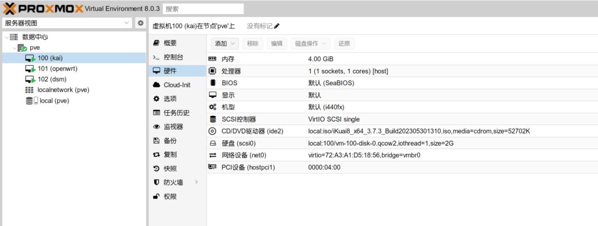The width and height of the screenshot is (598, 226).
Task: Click the BIOS chip icon
Action: (213, 83)
